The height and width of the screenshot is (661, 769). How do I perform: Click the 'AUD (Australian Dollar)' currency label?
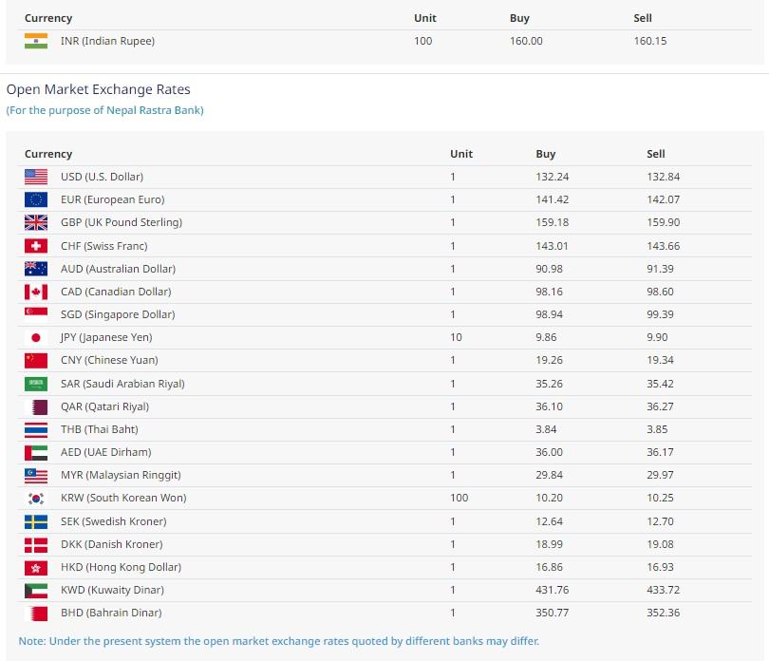(118, 269)
